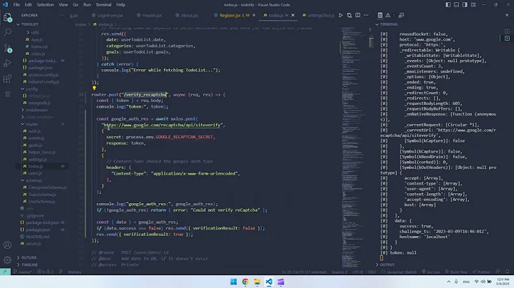The image size is (514, 288).
Task: Click the UTF-8 encoding status item
Action: (x=357, y=272)
